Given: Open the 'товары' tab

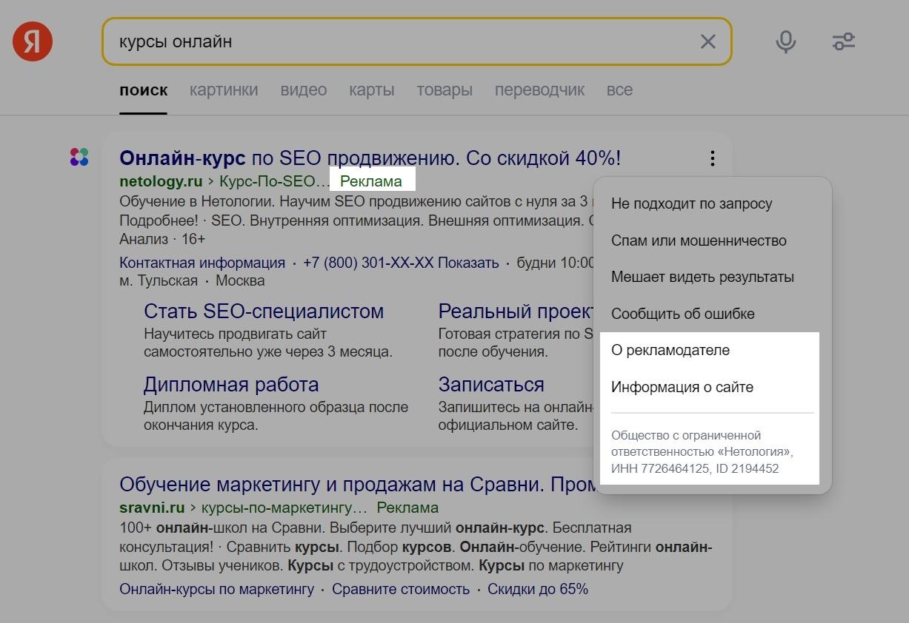Looking at the screenshot, I should 444,90.
